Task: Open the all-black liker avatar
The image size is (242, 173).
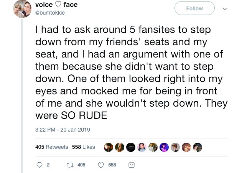Action: [131, 147]
